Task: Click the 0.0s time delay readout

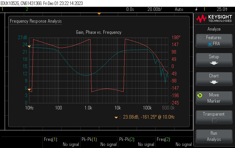Action: (130, 9)
